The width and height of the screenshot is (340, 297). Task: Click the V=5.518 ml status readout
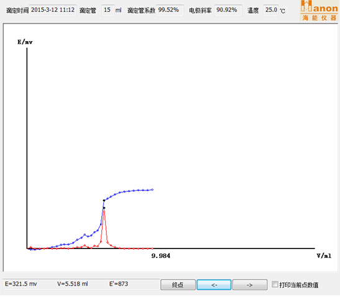coord(73,284)
